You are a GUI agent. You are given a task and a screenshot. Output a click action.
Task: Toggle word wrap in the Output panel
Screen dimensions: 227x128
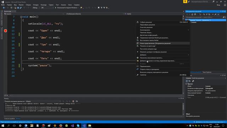click(x=77, y=101)
